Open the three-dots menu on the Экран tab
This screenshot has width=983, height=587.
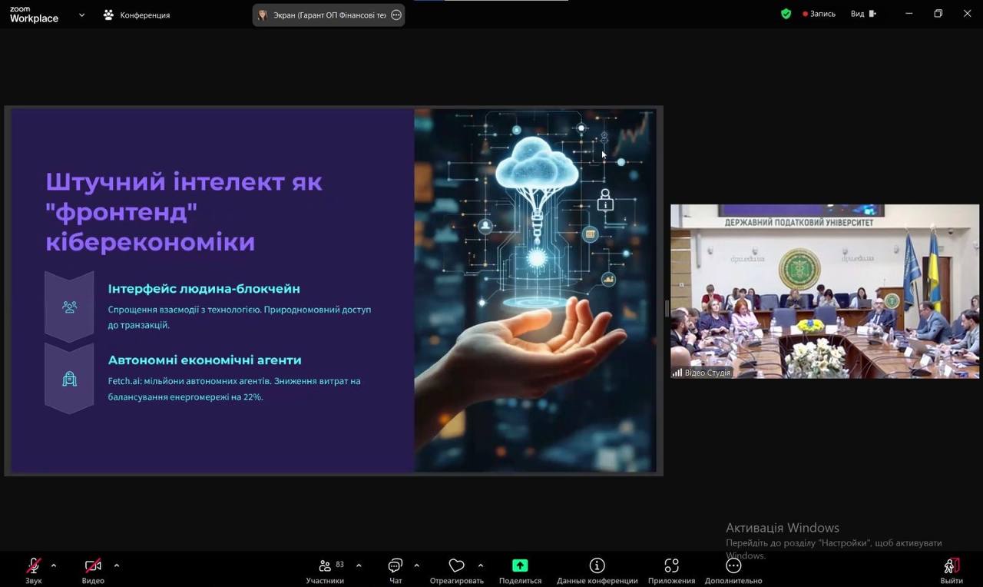click(396, 15)
